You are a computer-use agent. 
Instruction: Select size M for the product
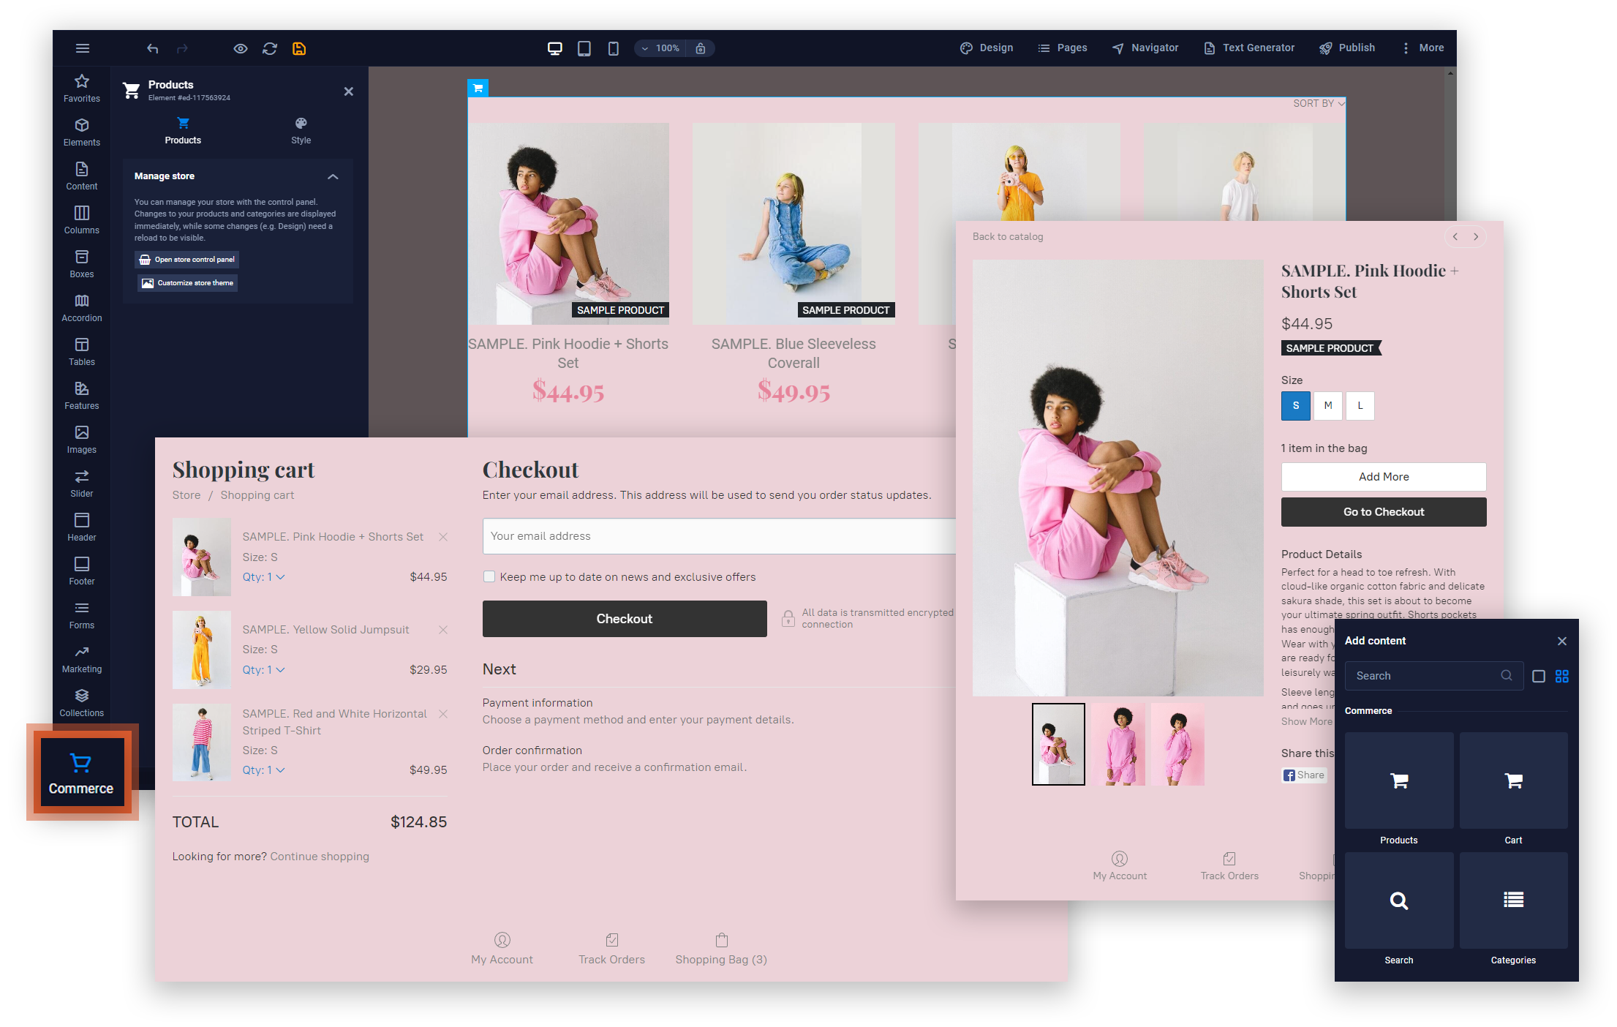[x=1327, y=405]
